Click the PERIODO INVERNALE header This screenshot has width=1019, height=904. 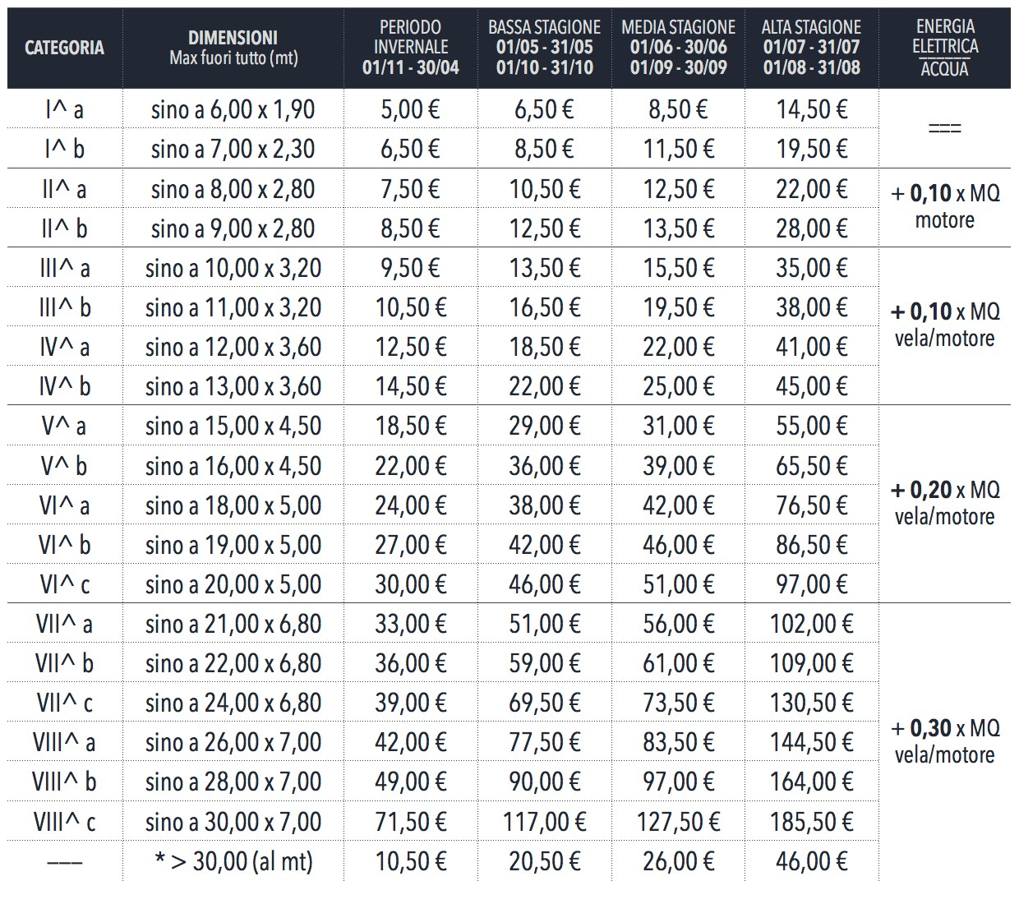pos(410,48)
